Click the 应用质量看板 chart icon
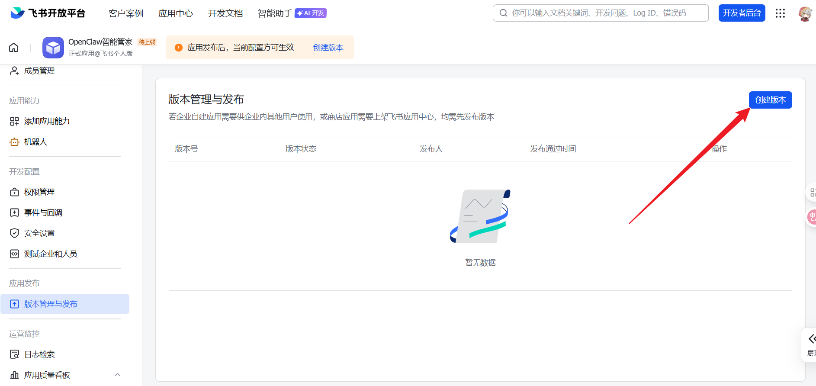Viewport: 816px width, 386px height. point(14,375)
